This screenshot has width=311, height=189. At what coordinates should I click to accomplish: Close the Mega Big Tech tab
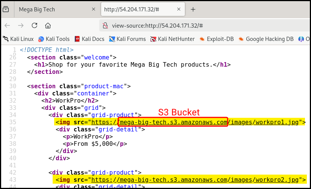(x=94, y=9)
